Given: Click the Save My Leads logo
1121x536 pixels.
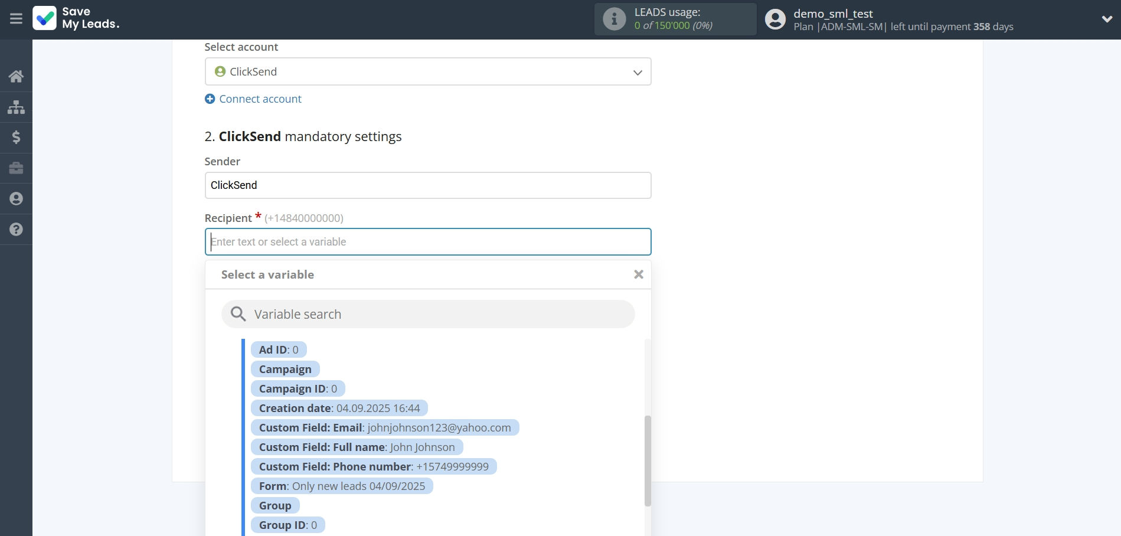Looking at the screenshot, I should pos(76,18).
